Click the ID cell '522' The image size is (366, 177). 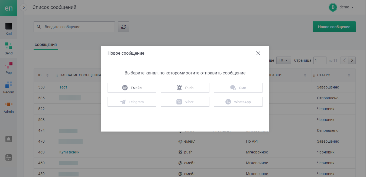click(x=41, y=109)
